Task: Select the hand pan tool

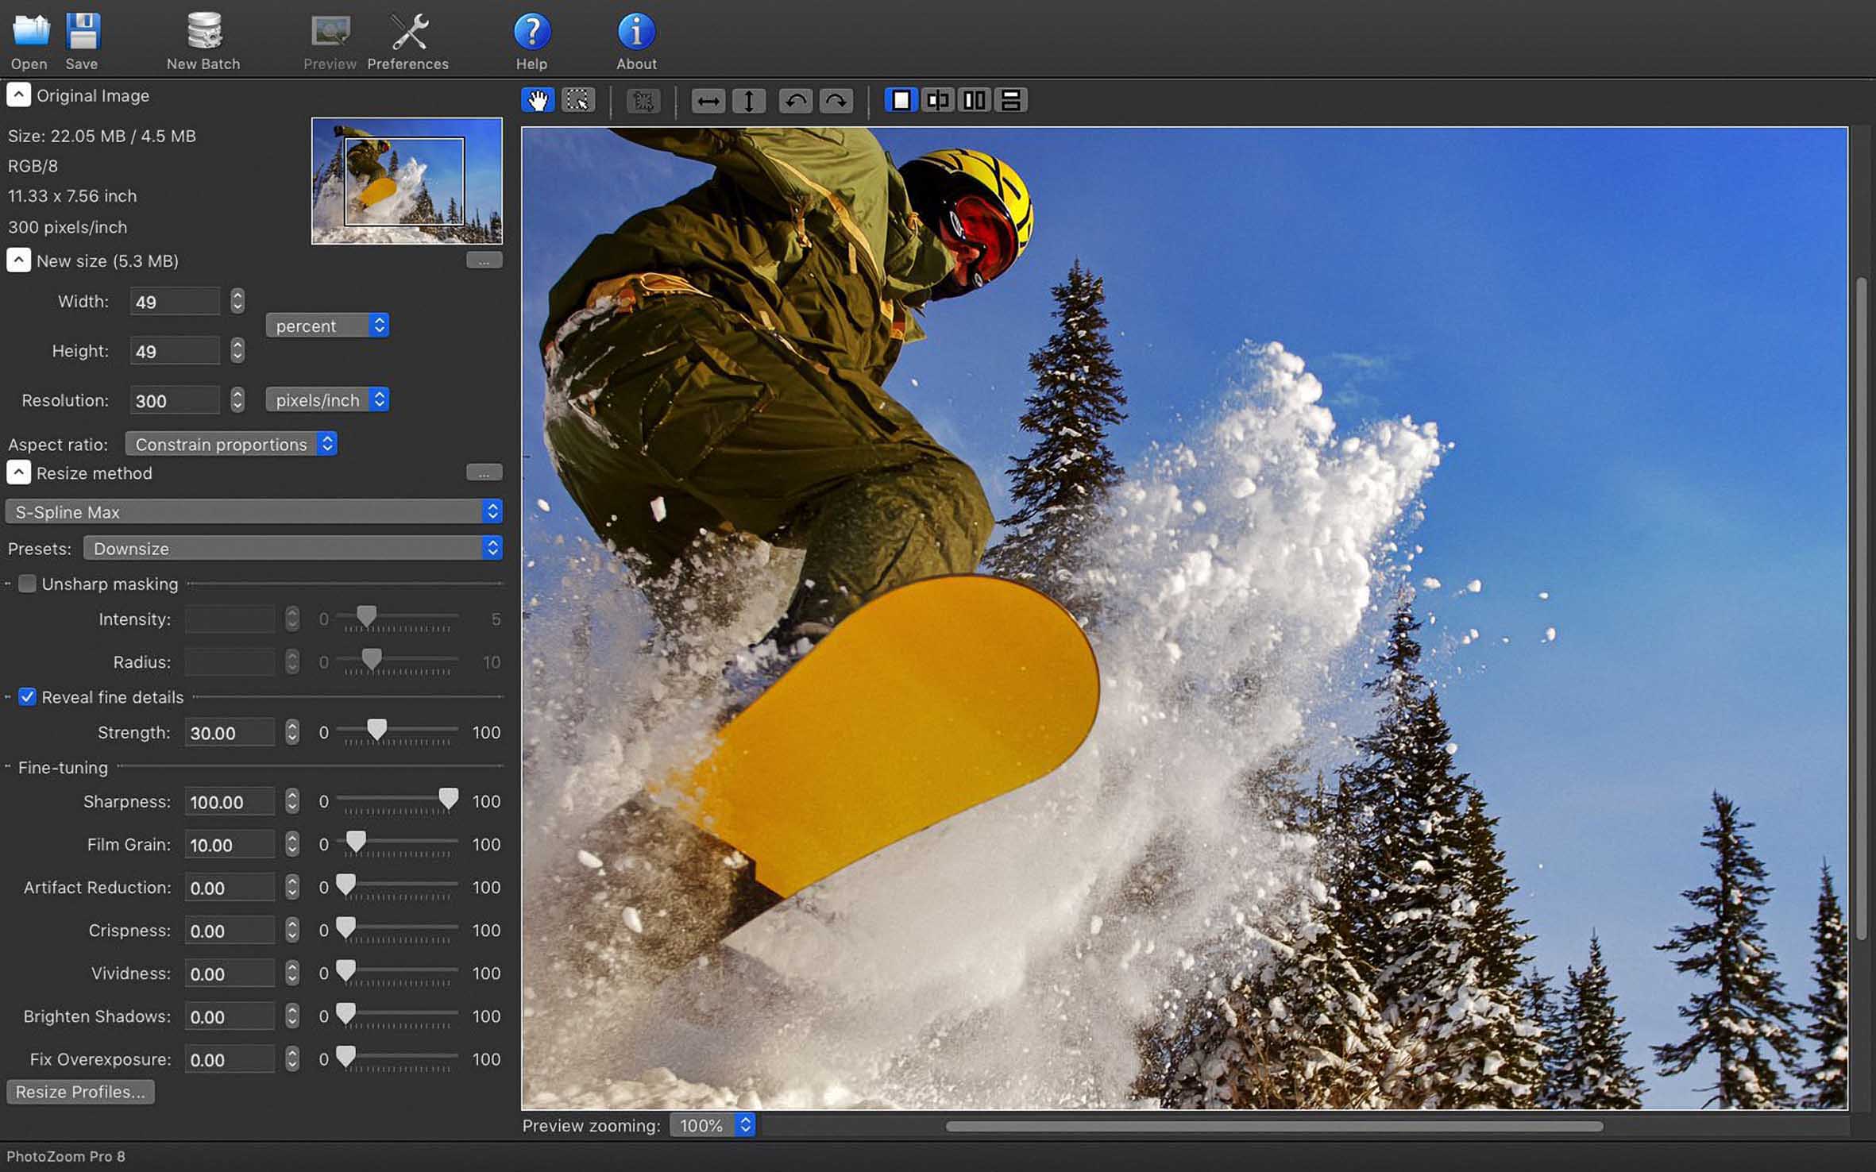Action: (x=538, y=100)
